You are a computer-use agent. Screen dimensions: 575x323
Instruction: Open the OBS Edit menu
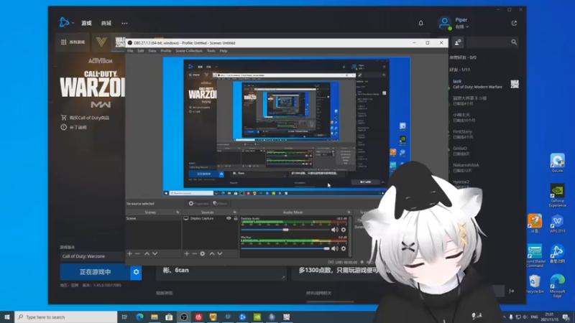(140, 51)
